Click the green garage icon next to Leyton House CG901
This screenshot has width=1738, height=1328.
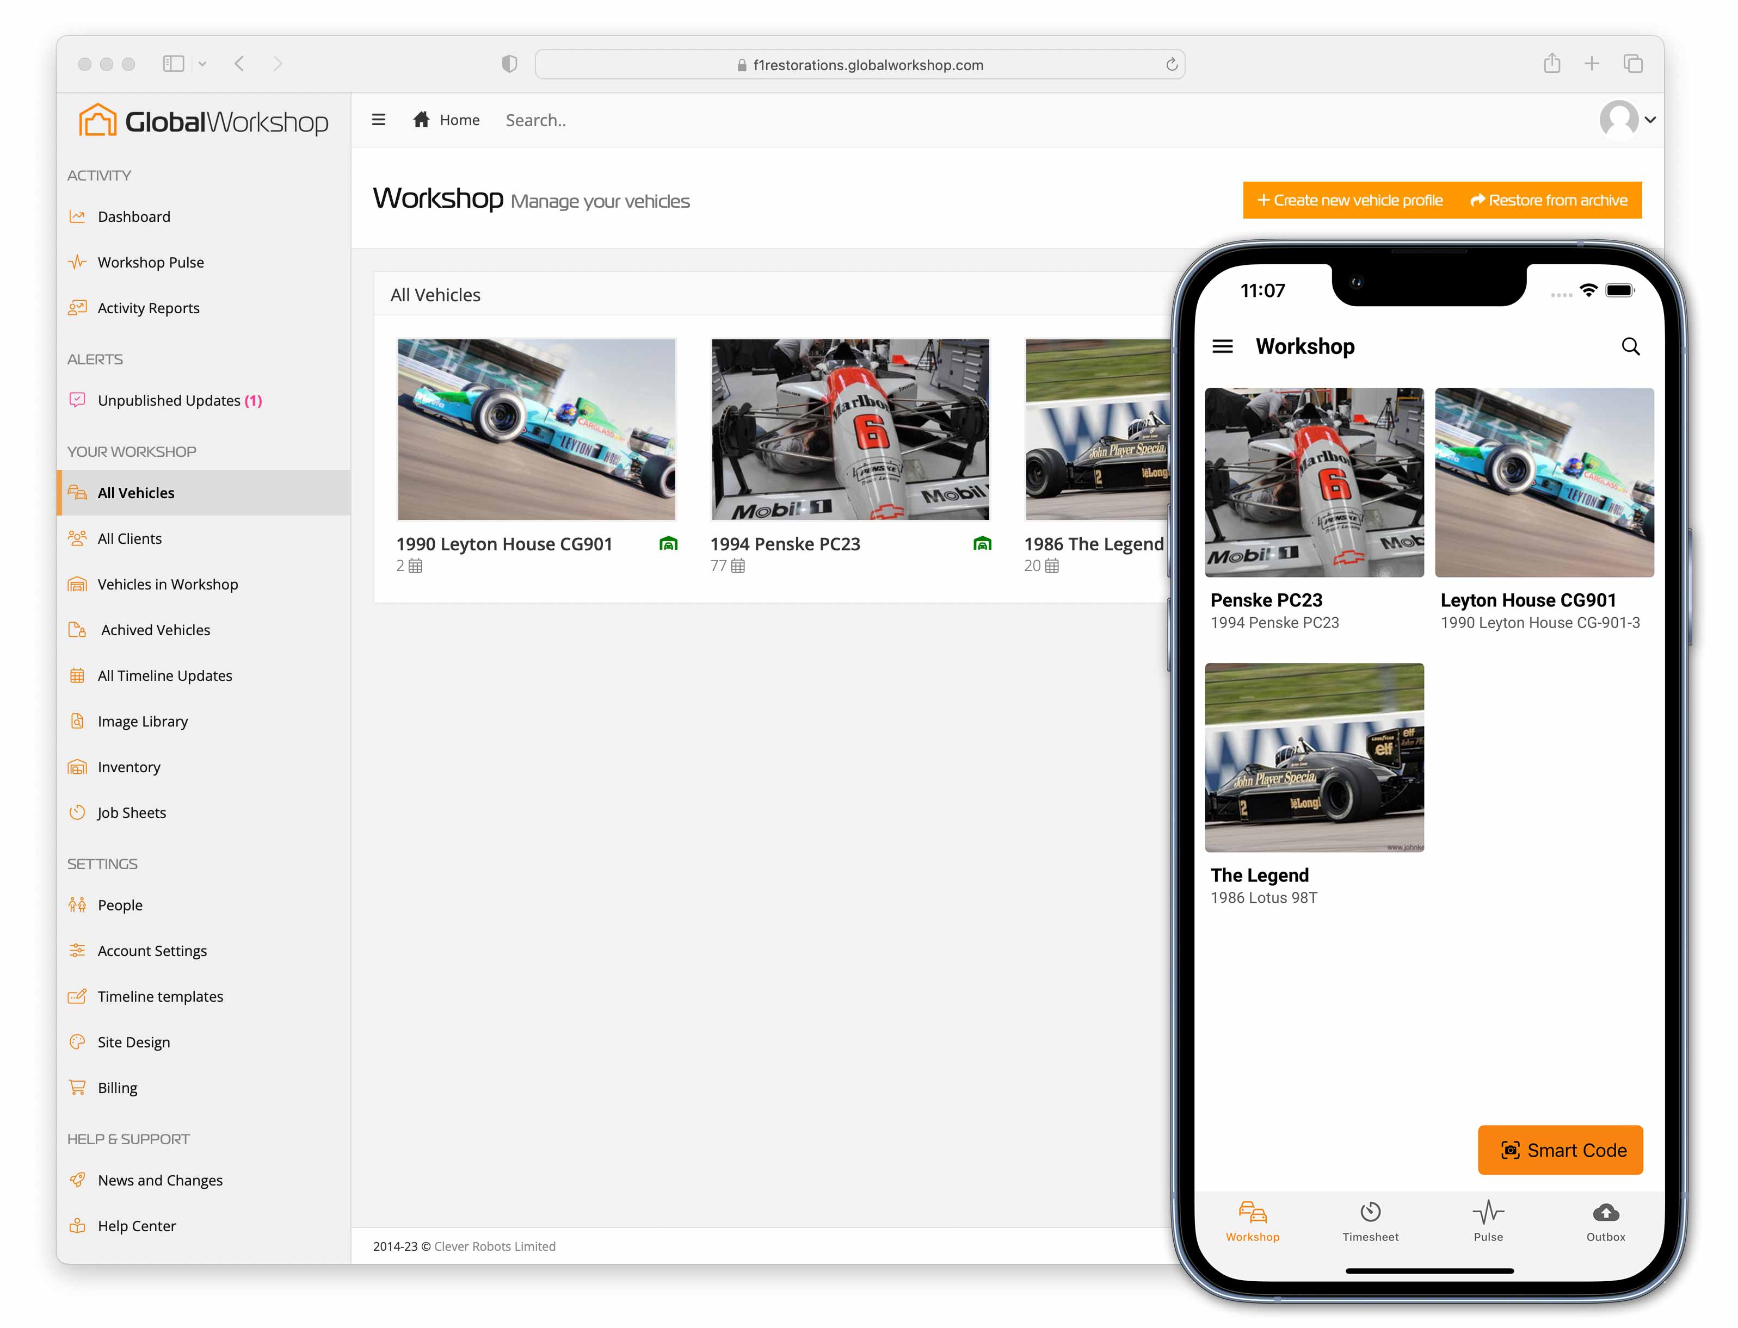click(x=668, y=544)
